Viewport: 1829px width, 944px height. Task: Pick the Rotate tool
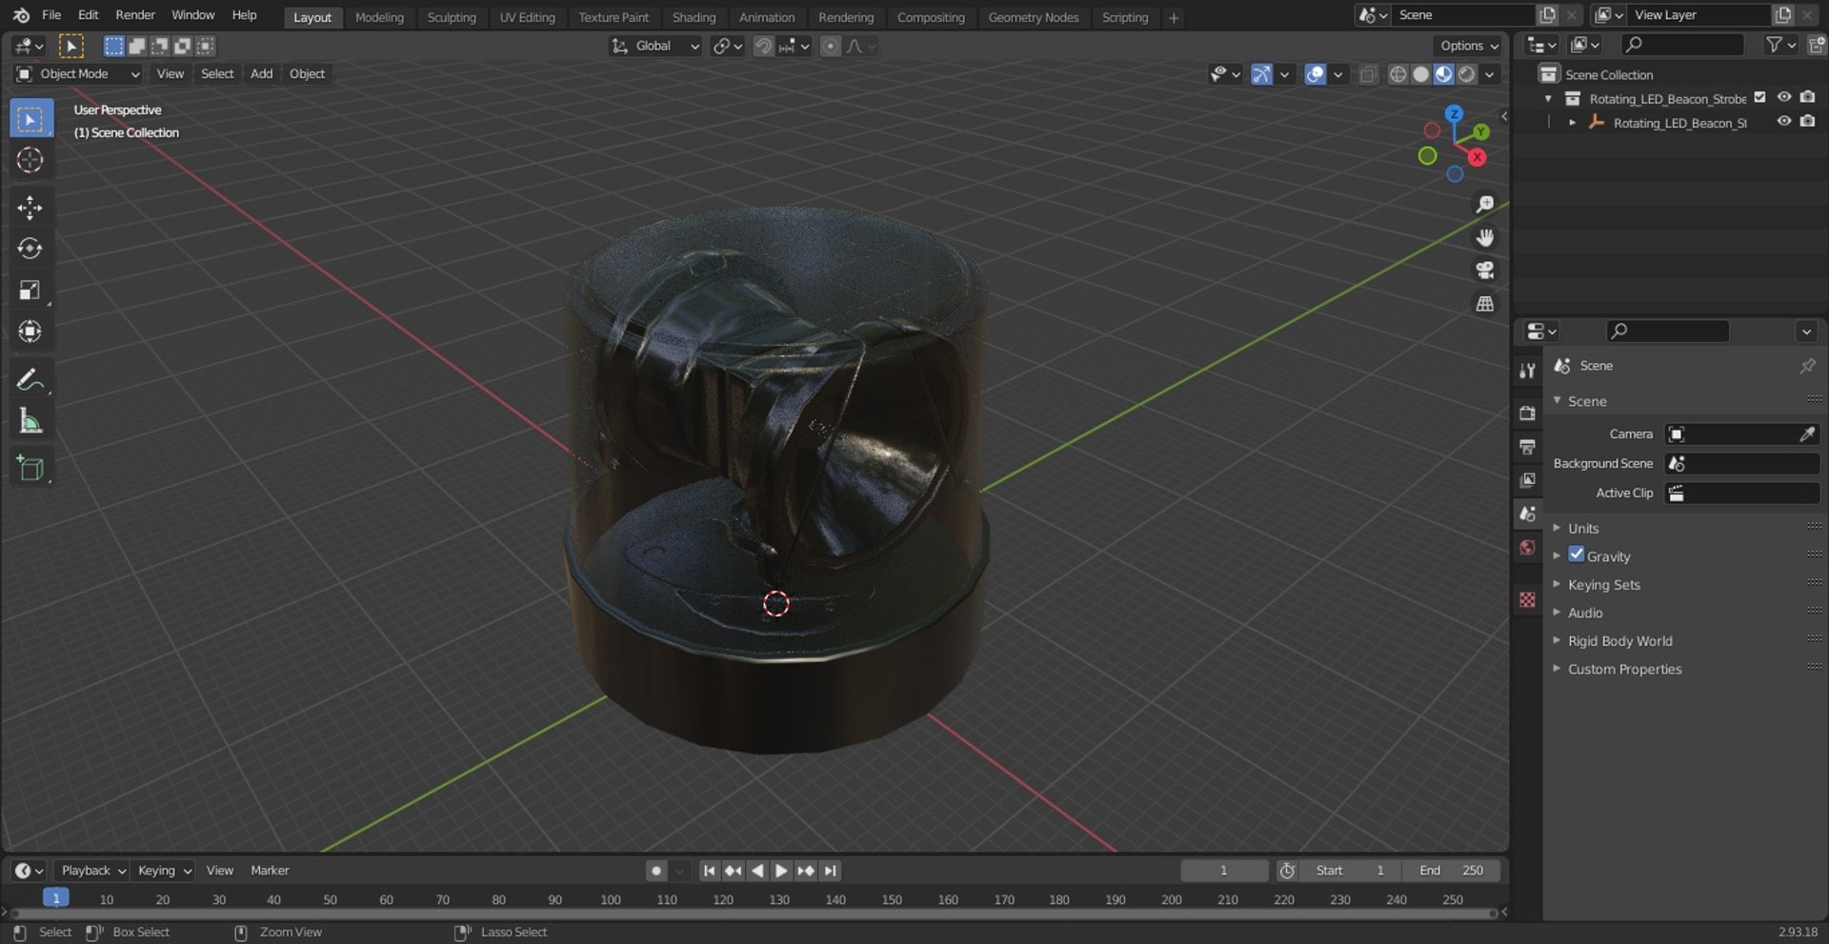(x=30, y=249)
